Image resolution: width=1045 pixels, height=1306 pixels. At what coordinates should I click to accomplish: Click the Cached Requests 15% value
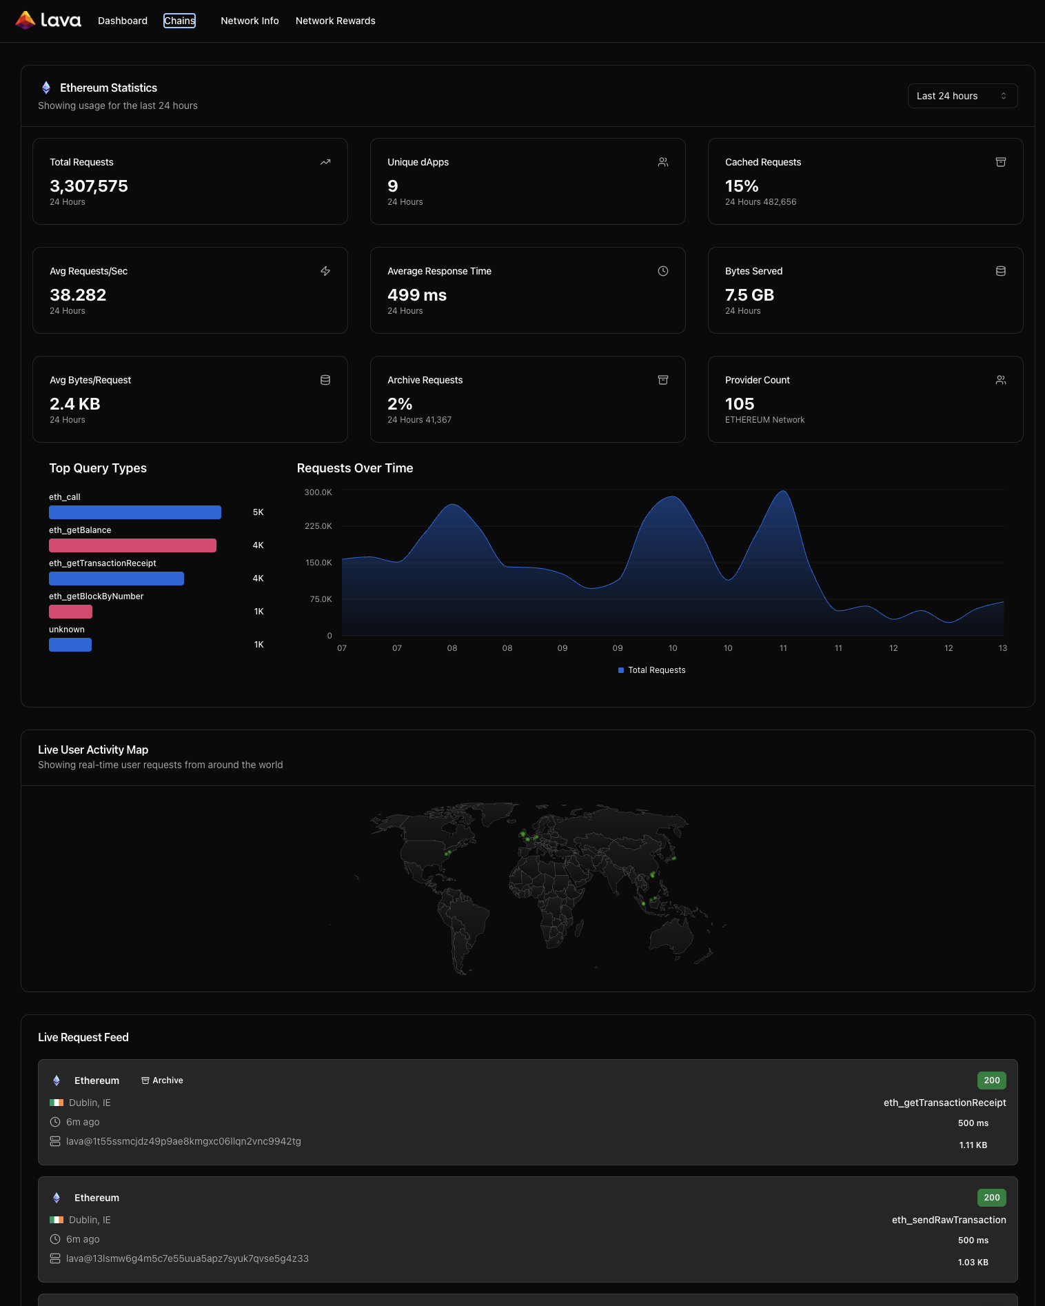tap(742, 186)
